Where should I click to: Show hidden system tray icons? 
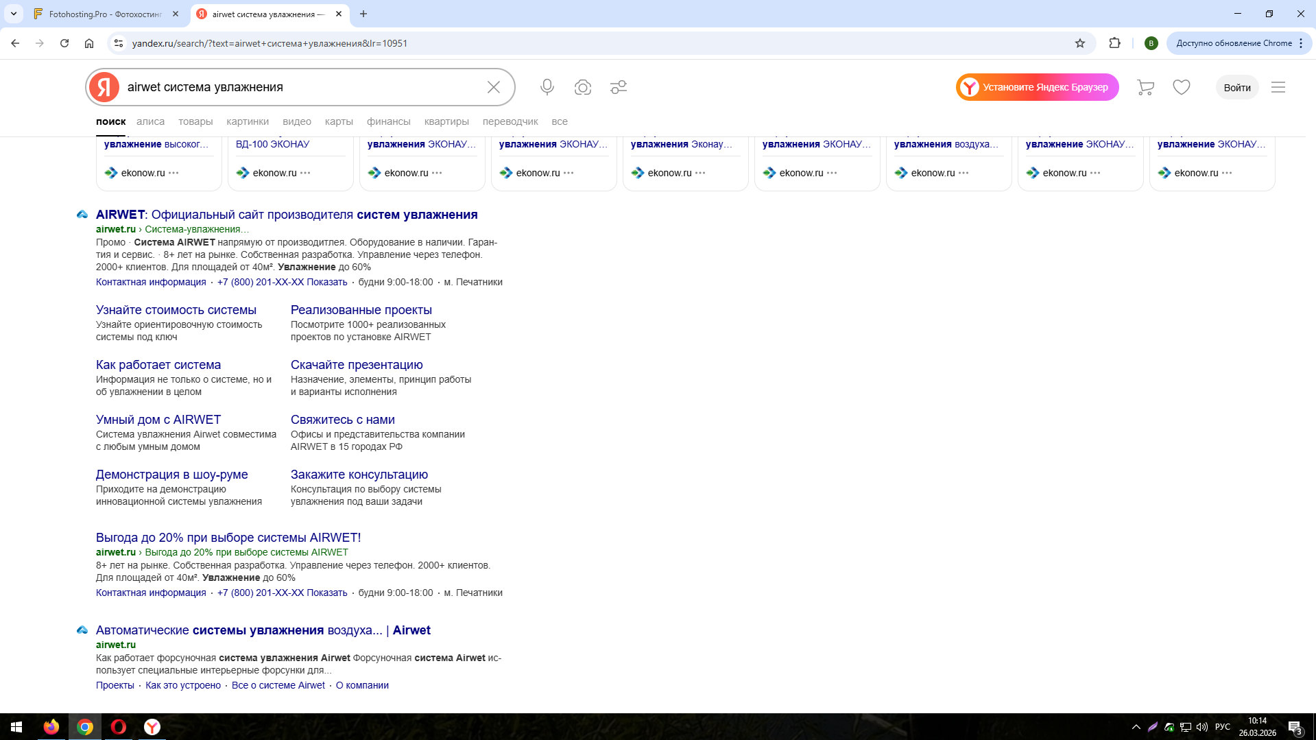pos(1136,727)
